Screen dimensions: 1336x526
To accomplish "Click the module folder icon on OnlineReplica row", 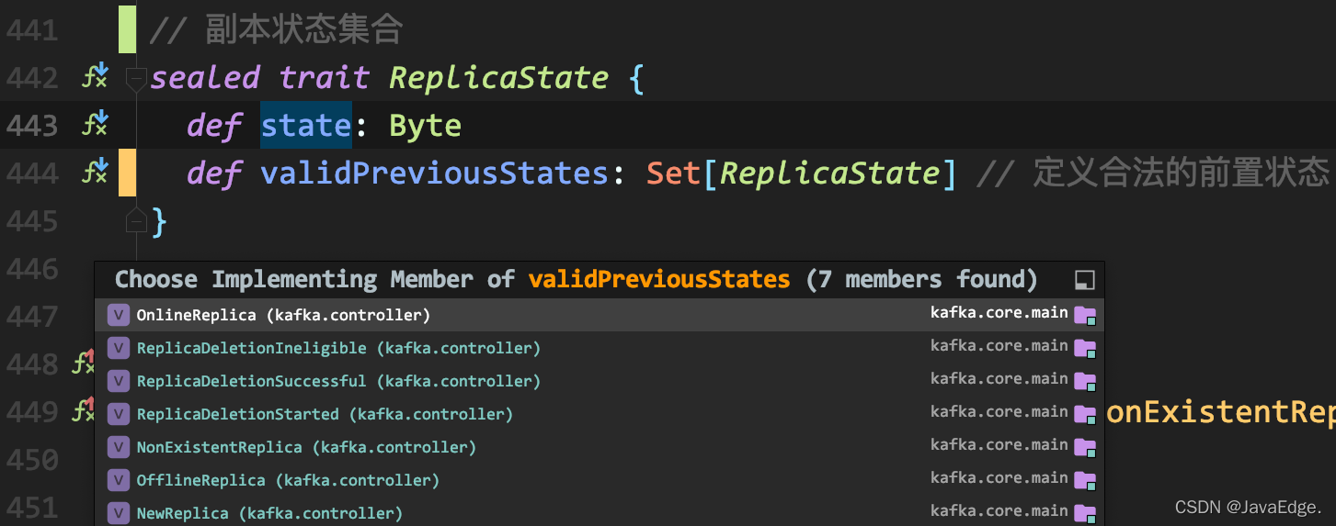I will 1085,316.
